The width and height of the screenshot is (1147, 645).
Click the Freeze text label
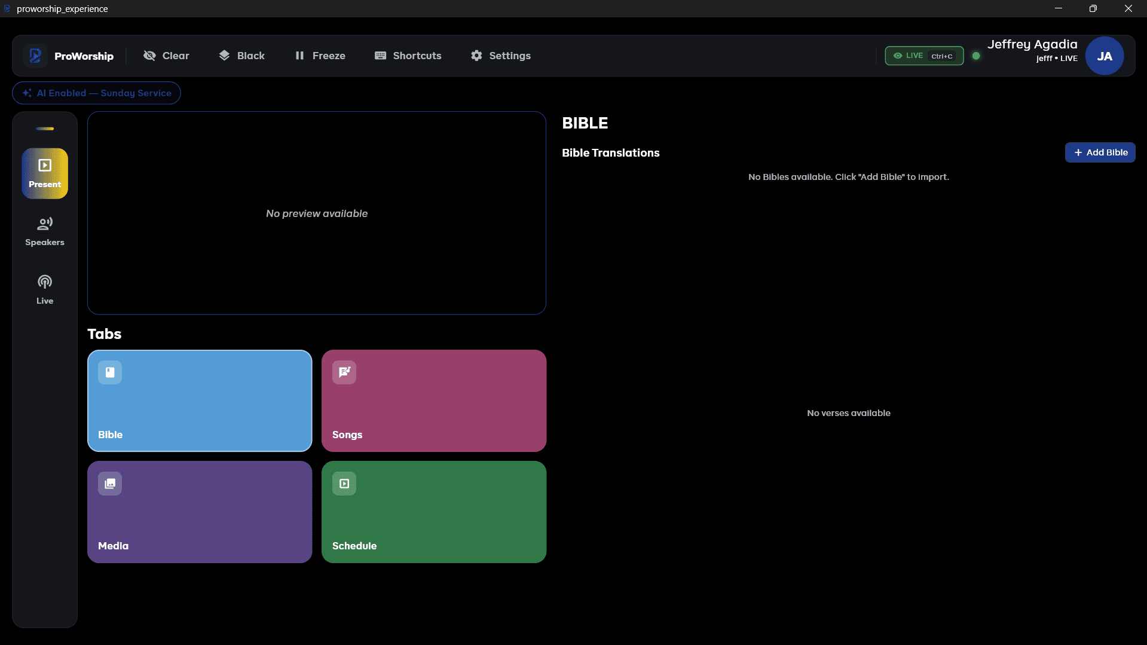pyautogui.click(x=329, y=56)
